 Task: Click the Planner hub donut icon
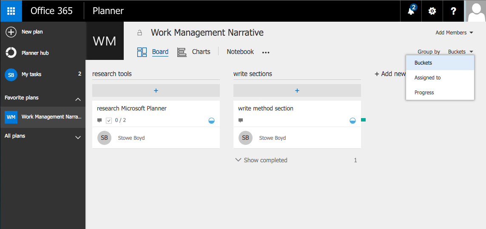pyautogui.click(x=11, y=53)
